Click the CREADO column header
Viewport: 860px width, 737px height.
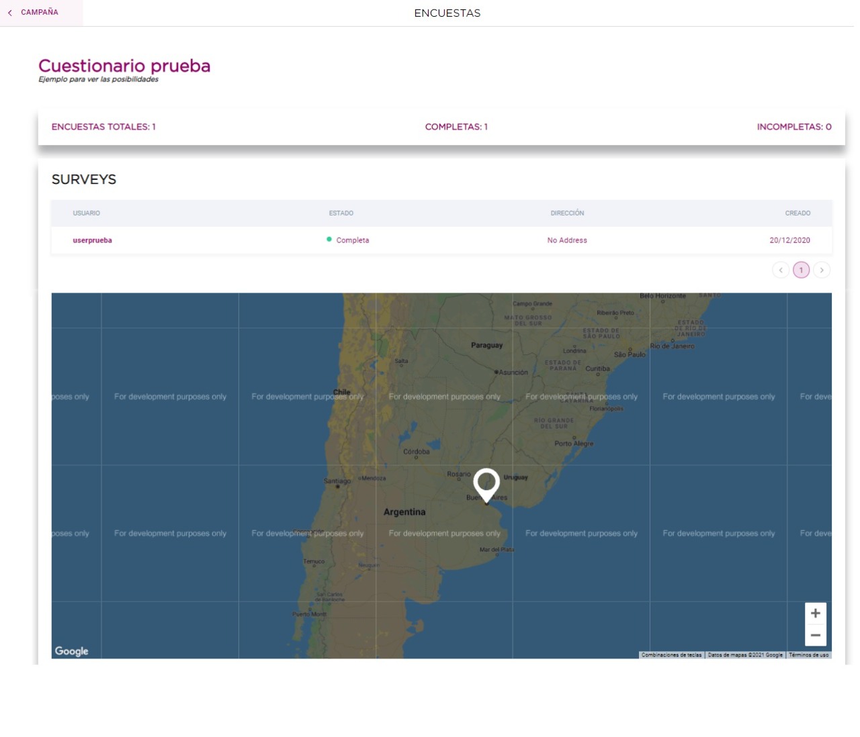click(798, 213)
